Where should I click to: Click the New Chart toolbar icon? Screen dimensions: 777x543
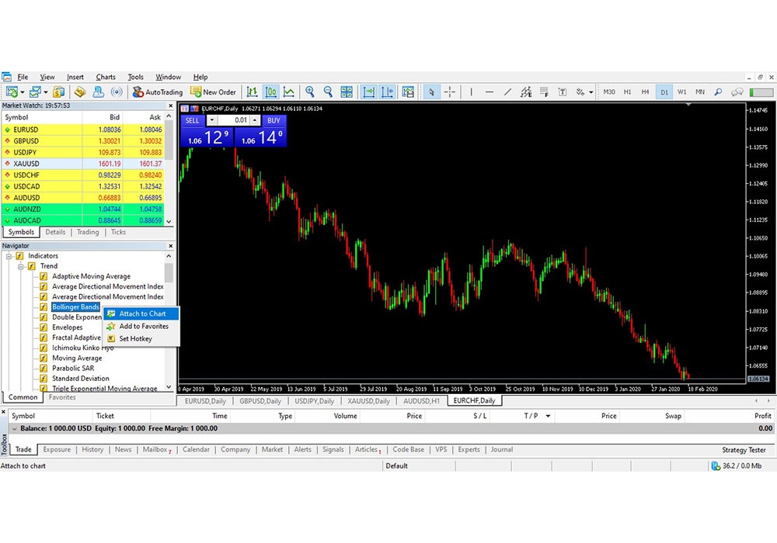[x=12, y=92]
